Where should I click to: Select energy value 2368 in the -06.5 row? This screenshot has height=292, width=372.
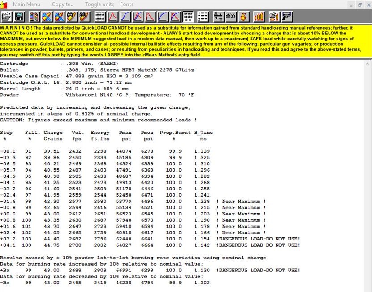coord(100,164)
